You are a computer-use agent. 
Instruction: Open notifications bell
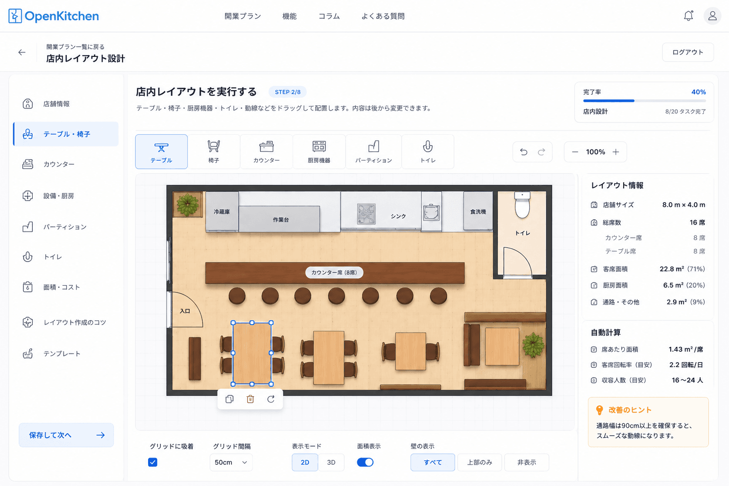[688, 16]
